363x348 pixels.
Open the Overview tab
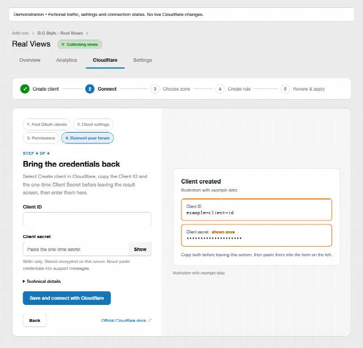(x=29, y=60)
